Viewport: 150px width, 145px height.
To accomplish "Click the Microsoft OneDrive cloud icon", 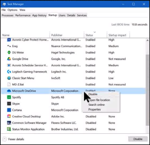I will pos(9,91).
